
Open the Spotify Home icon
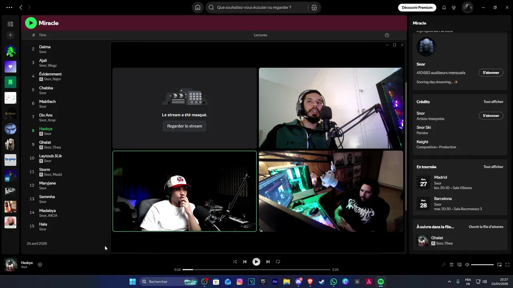point(198,7)
